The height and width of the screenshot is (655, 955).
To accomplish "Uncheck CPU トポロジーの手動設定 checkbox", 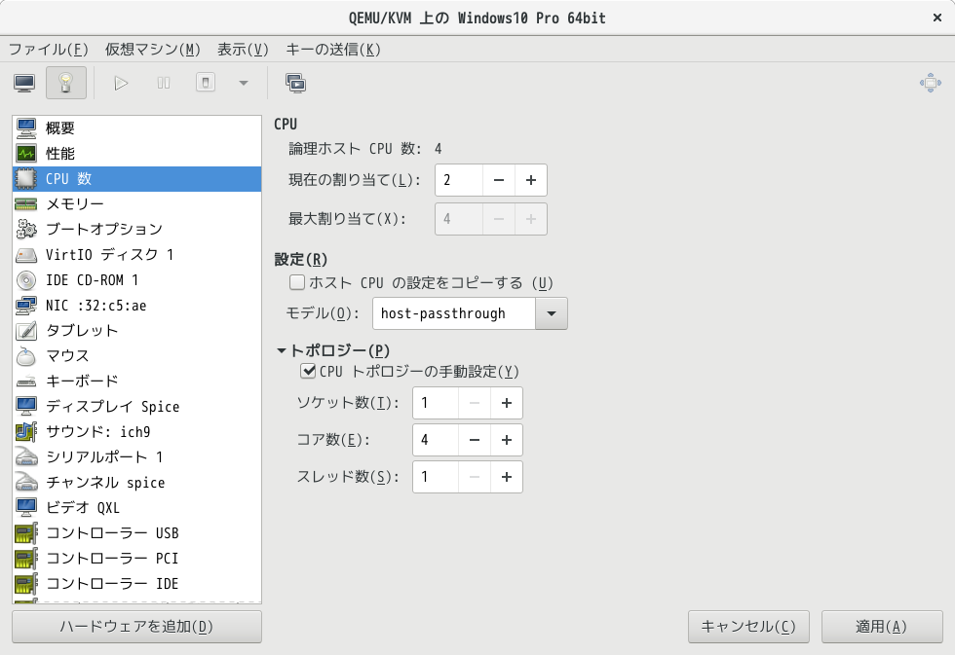I will tap(308, 371).
